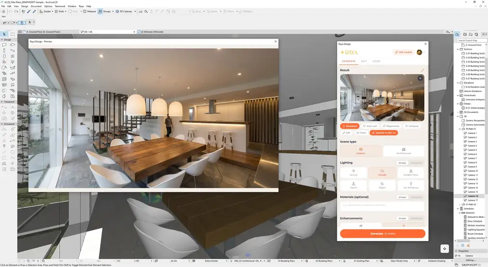Enable the 3D Cutaway icon
Viewport: 488px width, 267px height.
117,11
